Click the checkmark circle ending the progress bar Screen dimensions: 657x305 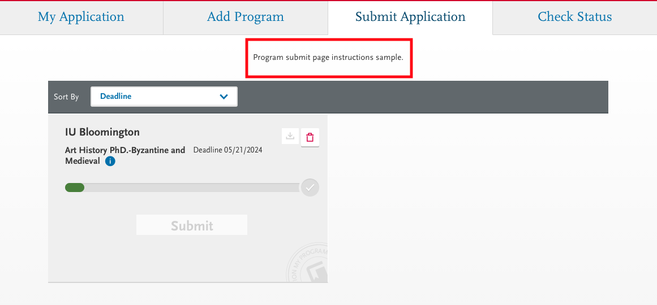click(x=310, y=188)
